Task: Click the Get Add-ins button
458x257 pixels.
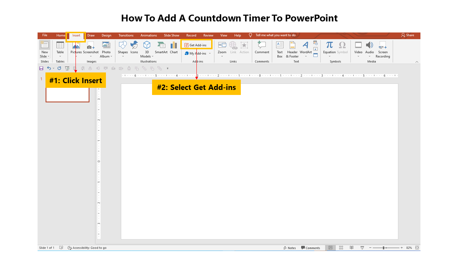Action: click(x=196, y=45)
